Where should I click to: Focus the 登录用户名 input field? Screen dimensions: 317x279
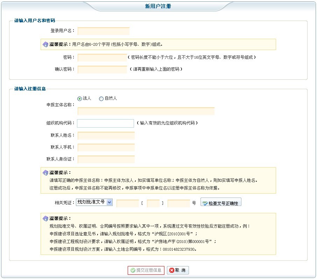tap(103, 31)
